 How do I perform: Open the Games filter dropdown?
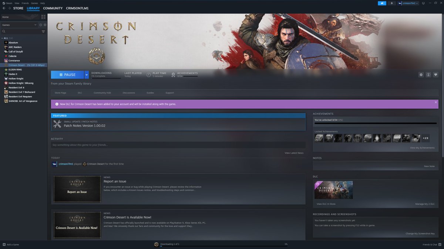coord(19,25)
